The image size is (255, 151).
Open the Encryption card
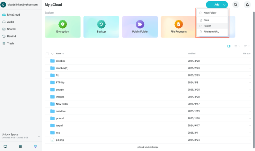pyautogui.click(x=63, y=27)
